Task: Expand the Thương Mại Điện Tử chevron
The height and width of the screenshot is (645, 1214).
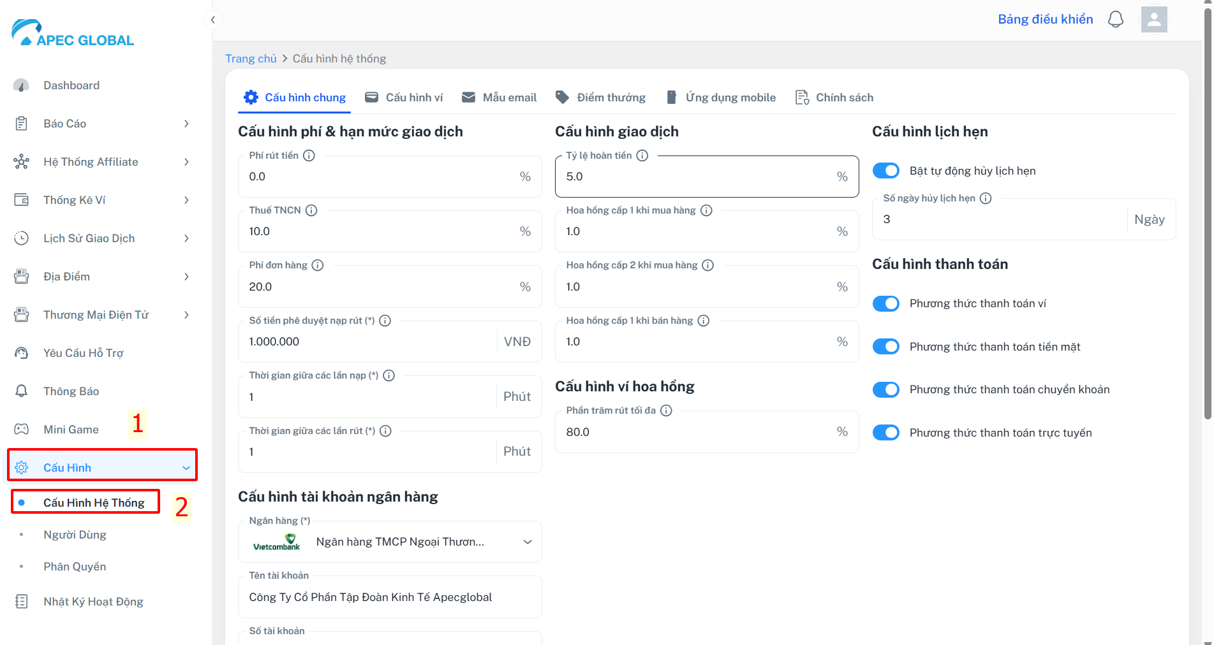Action: click(186, 315)
